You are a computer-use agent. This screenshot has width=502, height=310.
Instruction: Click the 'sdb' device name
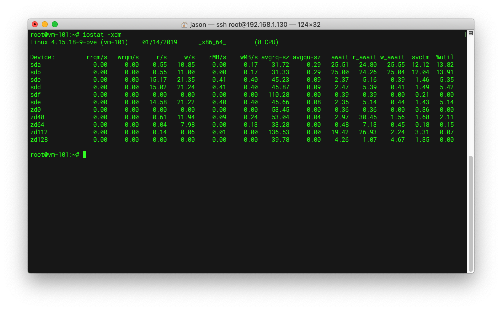pos(35,72)
